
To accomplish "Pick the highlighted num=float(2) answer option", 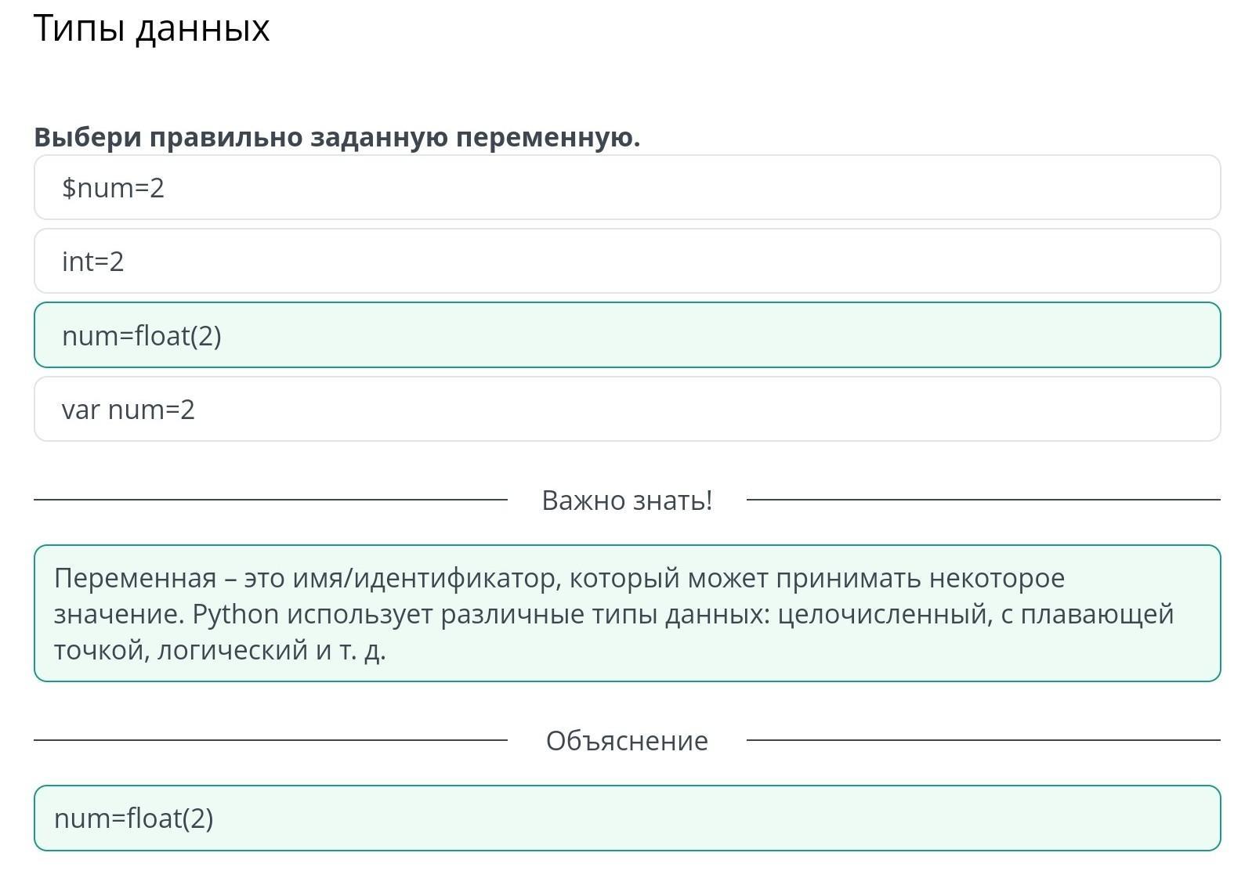I will click(627, 335).
